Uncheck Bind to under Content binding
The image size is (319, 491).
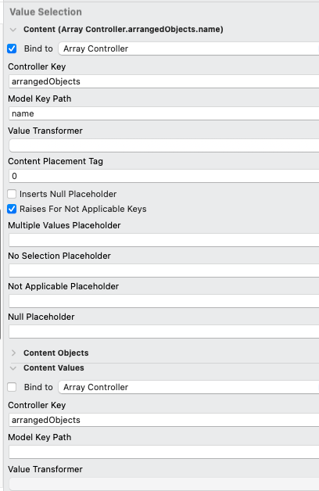(x=12, y=48)
